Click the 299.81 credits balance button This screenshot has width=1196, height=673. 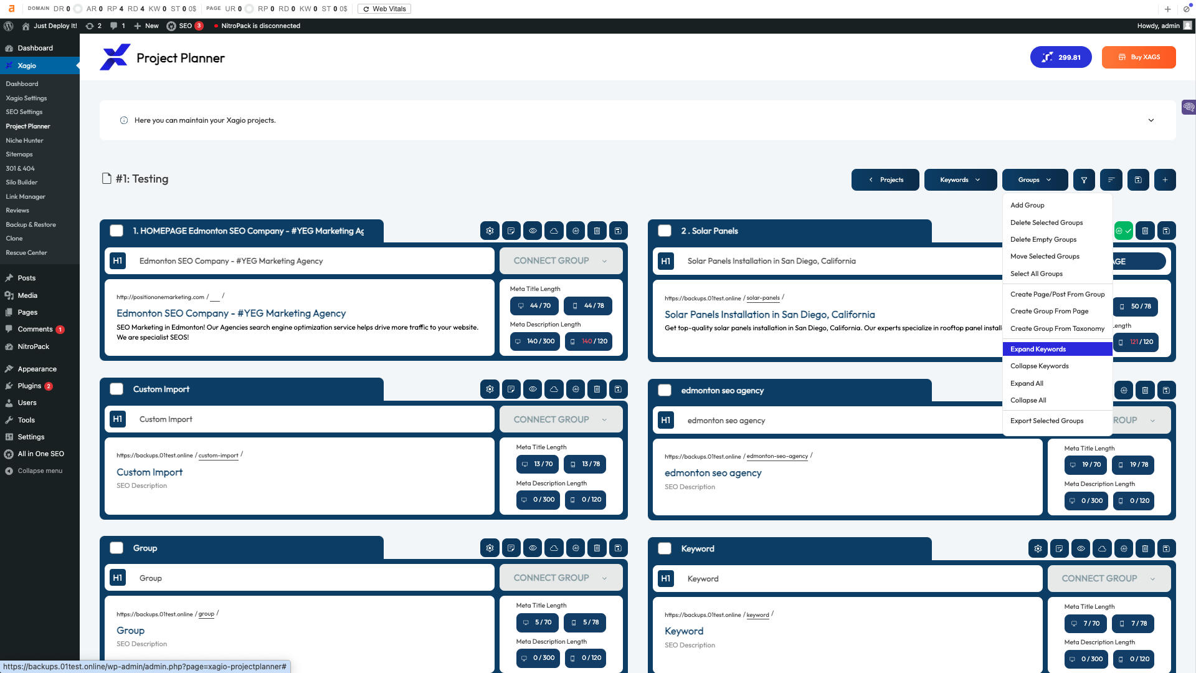(1061, 57)
